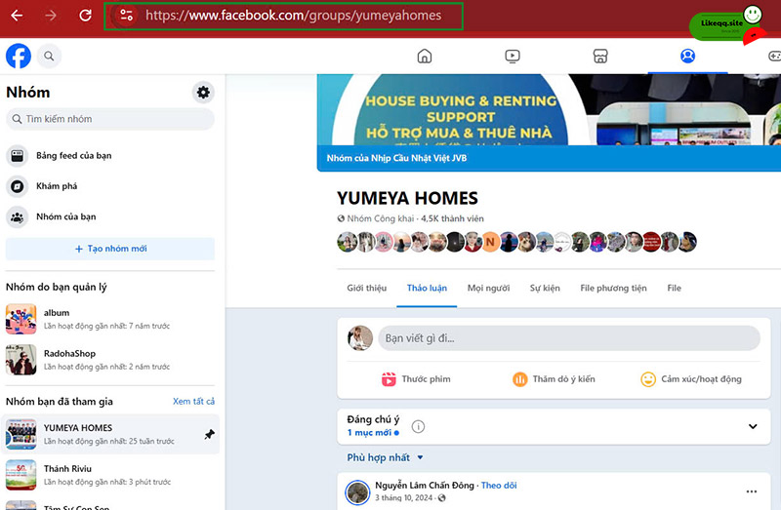Open Phù hợp nhất sort dropdown
781x510 pixels.
coord(385,457)
